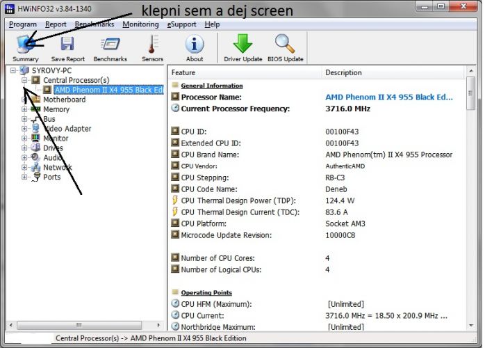Click the Save Report floppy icon

click(x=67, y=44)
